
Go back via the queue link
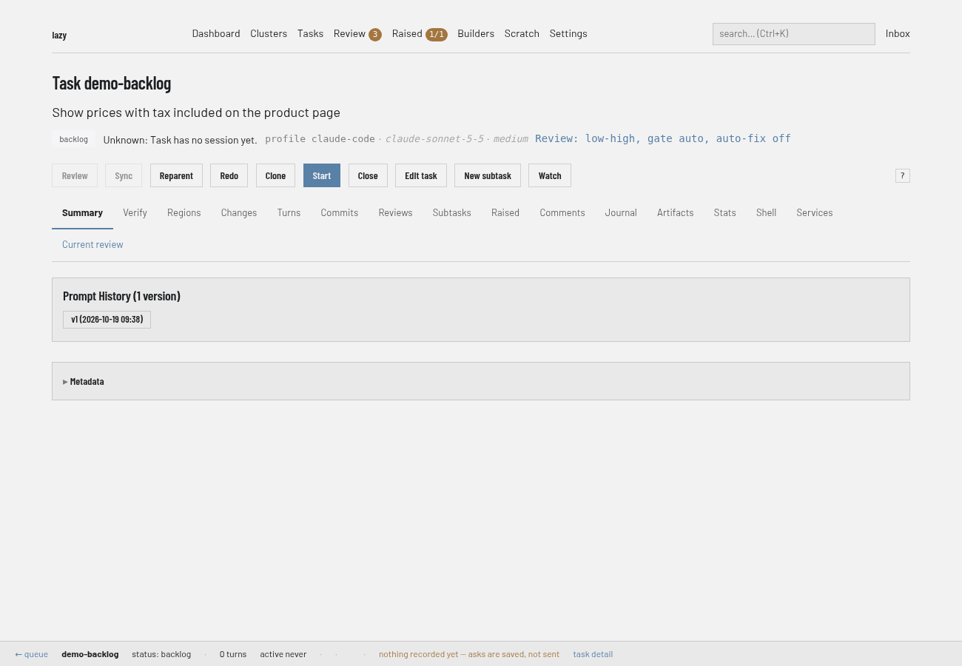click(31, 654)
